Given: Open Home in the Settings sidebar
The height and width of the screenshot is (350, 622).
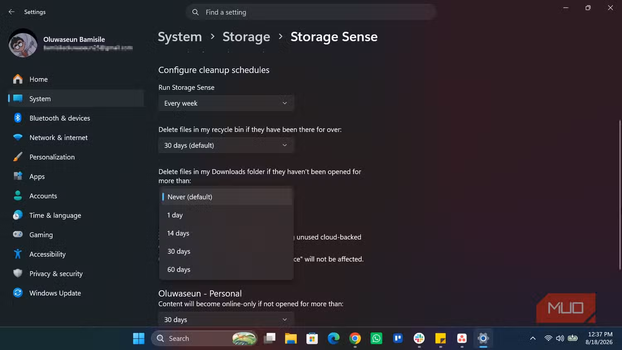Looking at the screenshot, I should point(76,79).
